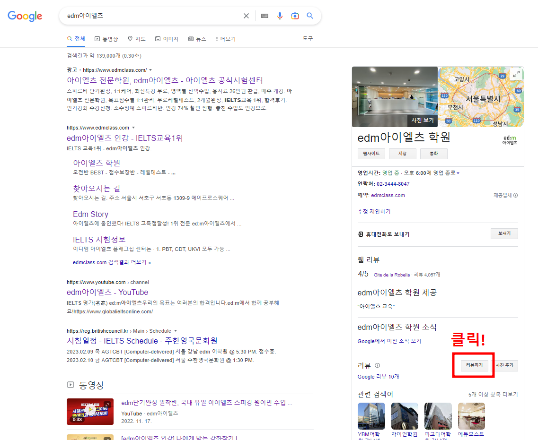Switch to the 지도 tab

[x=137, y=39]
